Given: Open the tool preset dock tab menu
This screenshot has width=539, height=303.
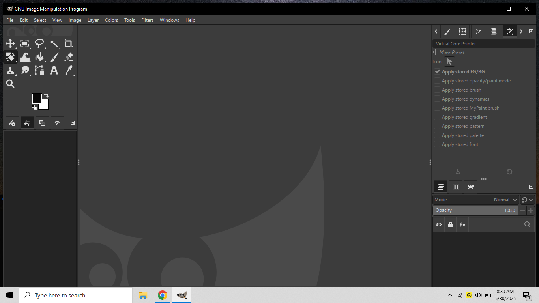Looking at the screenshot, I should pos(531,32).
